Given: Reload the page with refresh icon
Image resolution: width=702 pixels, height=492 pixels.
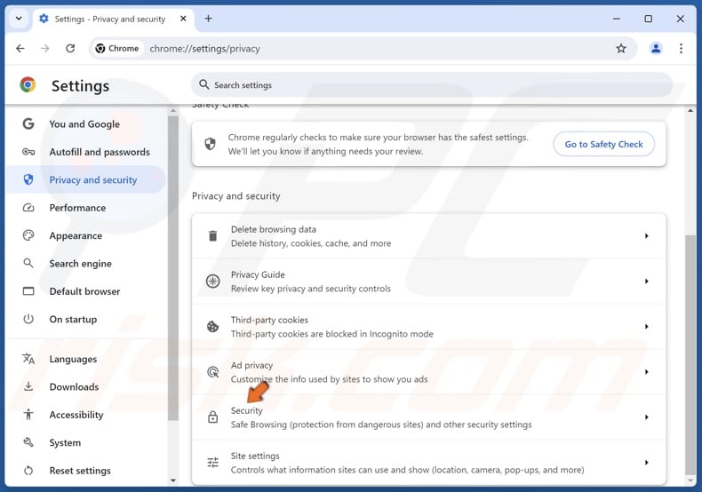Looking at the screenshot, I should 70,49.
